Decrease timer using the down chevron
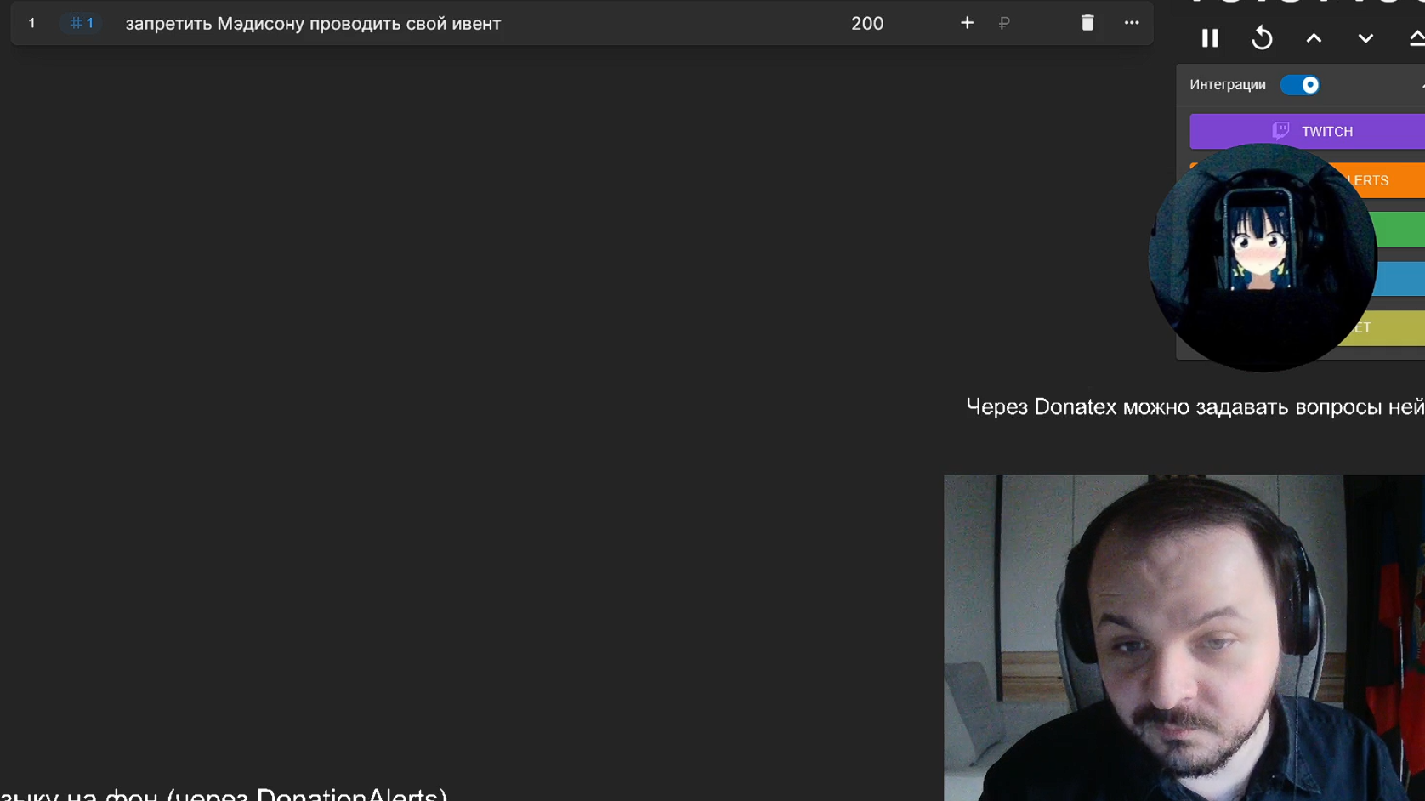Screen dimensions: 1425x801 (x=1365, y=38)
